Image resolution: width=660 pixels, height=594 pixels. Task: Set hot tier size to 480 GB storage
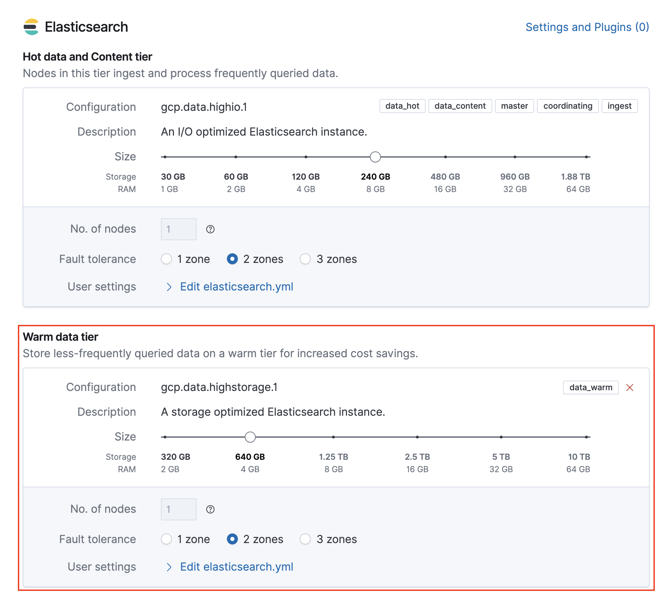tap(445, 157)
